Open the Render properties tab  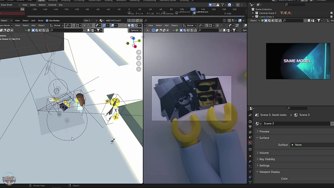[250, 122]
